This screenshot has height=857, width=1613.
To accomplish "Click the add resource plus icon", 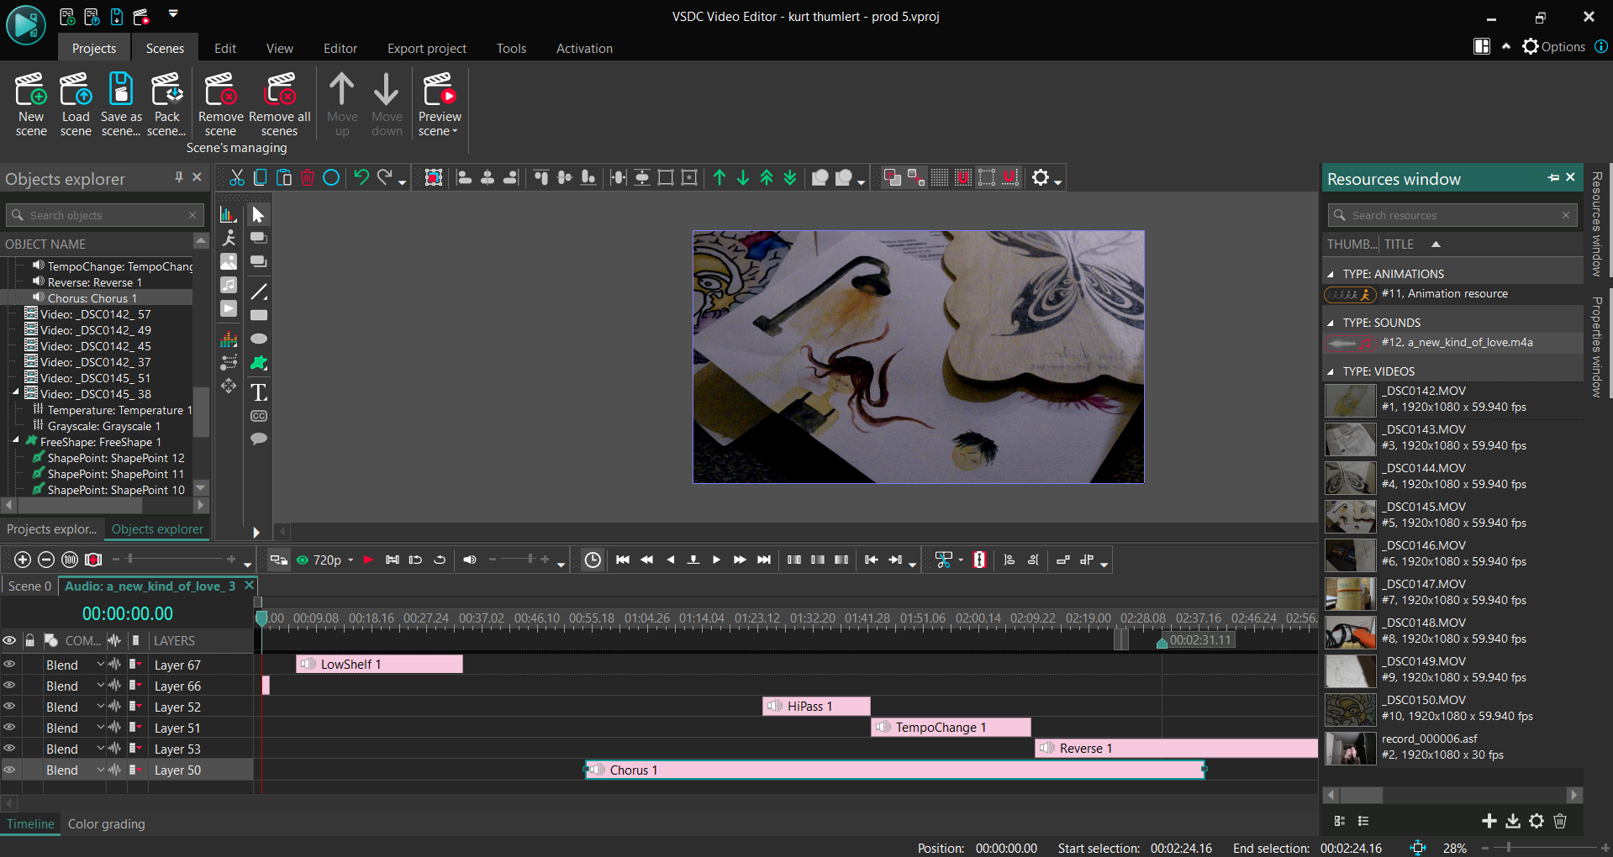I will tap(1489, 821).
